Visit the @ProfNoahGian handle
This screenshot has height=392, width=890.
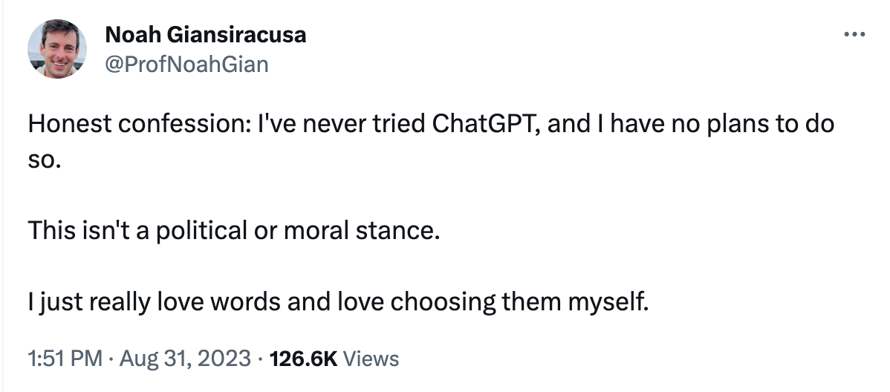pos(186,65)
